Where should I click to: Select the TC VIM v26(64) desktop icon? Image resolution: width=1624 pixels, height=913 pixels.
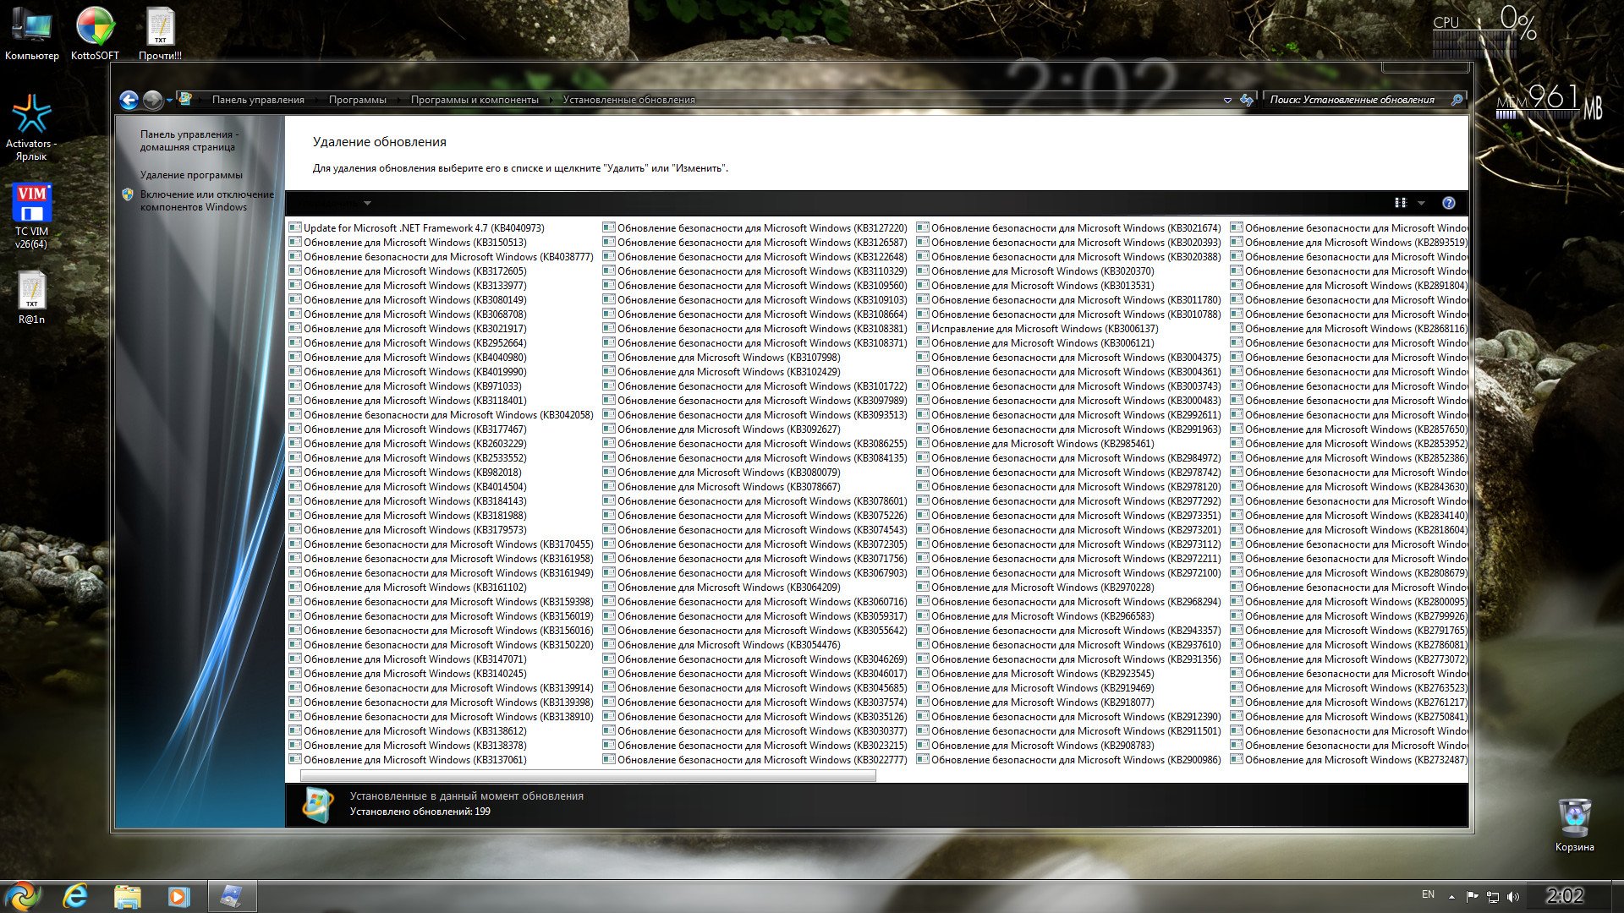click(31, 216)
